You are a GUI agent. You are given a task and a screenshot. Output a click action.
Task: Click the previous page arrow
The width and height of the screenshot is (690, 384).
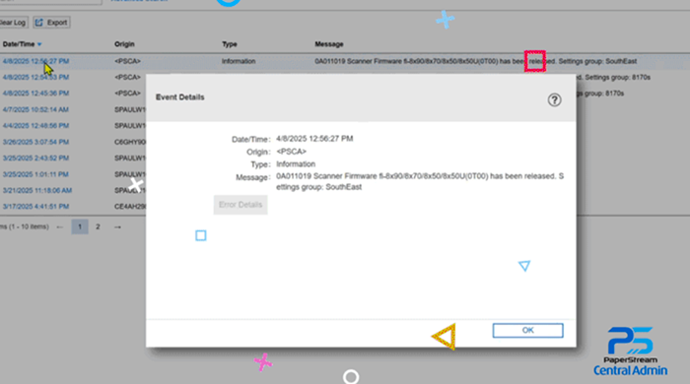click(60, 227)
